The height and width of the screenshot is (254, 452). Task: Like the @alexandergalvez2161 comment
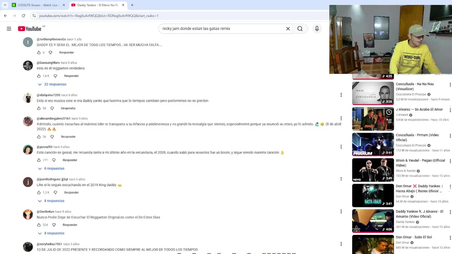coord(39,137)
